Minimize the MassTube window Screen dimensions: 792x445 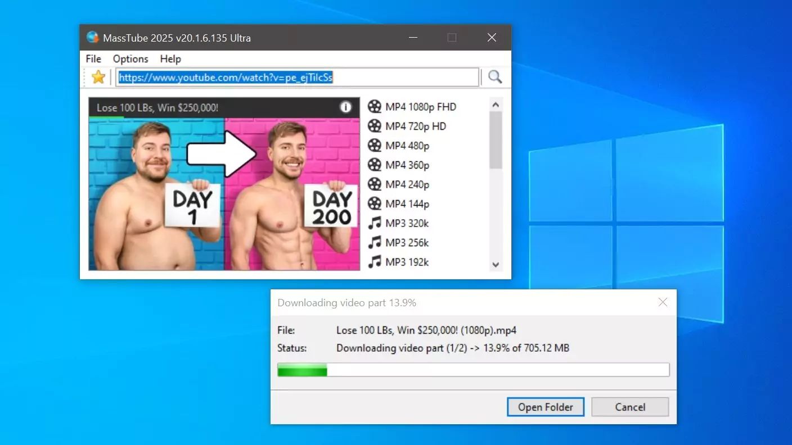pos(413,38)
